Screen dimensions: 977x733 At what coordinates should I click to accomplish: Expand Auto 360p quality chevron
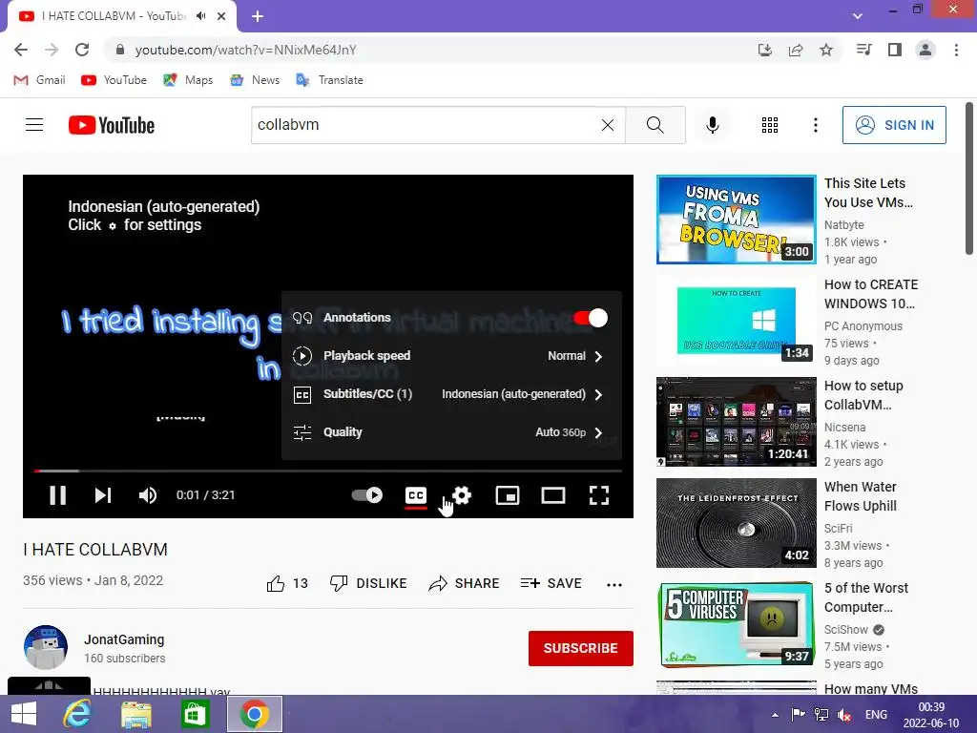pyautogui.click(x=598, y=432)
